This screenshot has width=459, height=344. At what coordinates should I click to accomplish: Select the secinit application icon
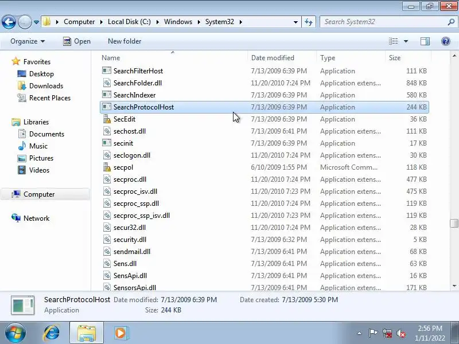pyautogui.click(x=107, y=143)
